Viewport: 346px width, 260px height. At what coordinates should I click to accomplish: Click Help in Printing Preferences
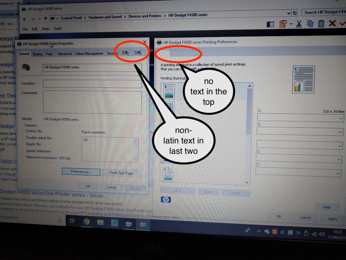click(327, 207)
